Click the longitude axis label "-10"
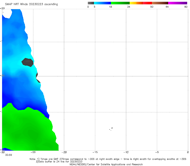The height and width of the screenshot is (166, 190). tap(126, 152)
